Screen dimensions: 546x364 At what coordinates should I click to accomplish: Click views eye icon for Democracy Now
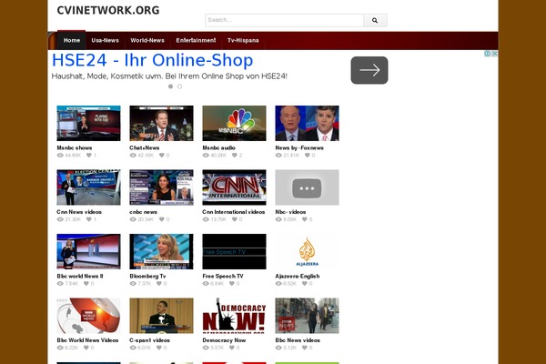point(206,348)
